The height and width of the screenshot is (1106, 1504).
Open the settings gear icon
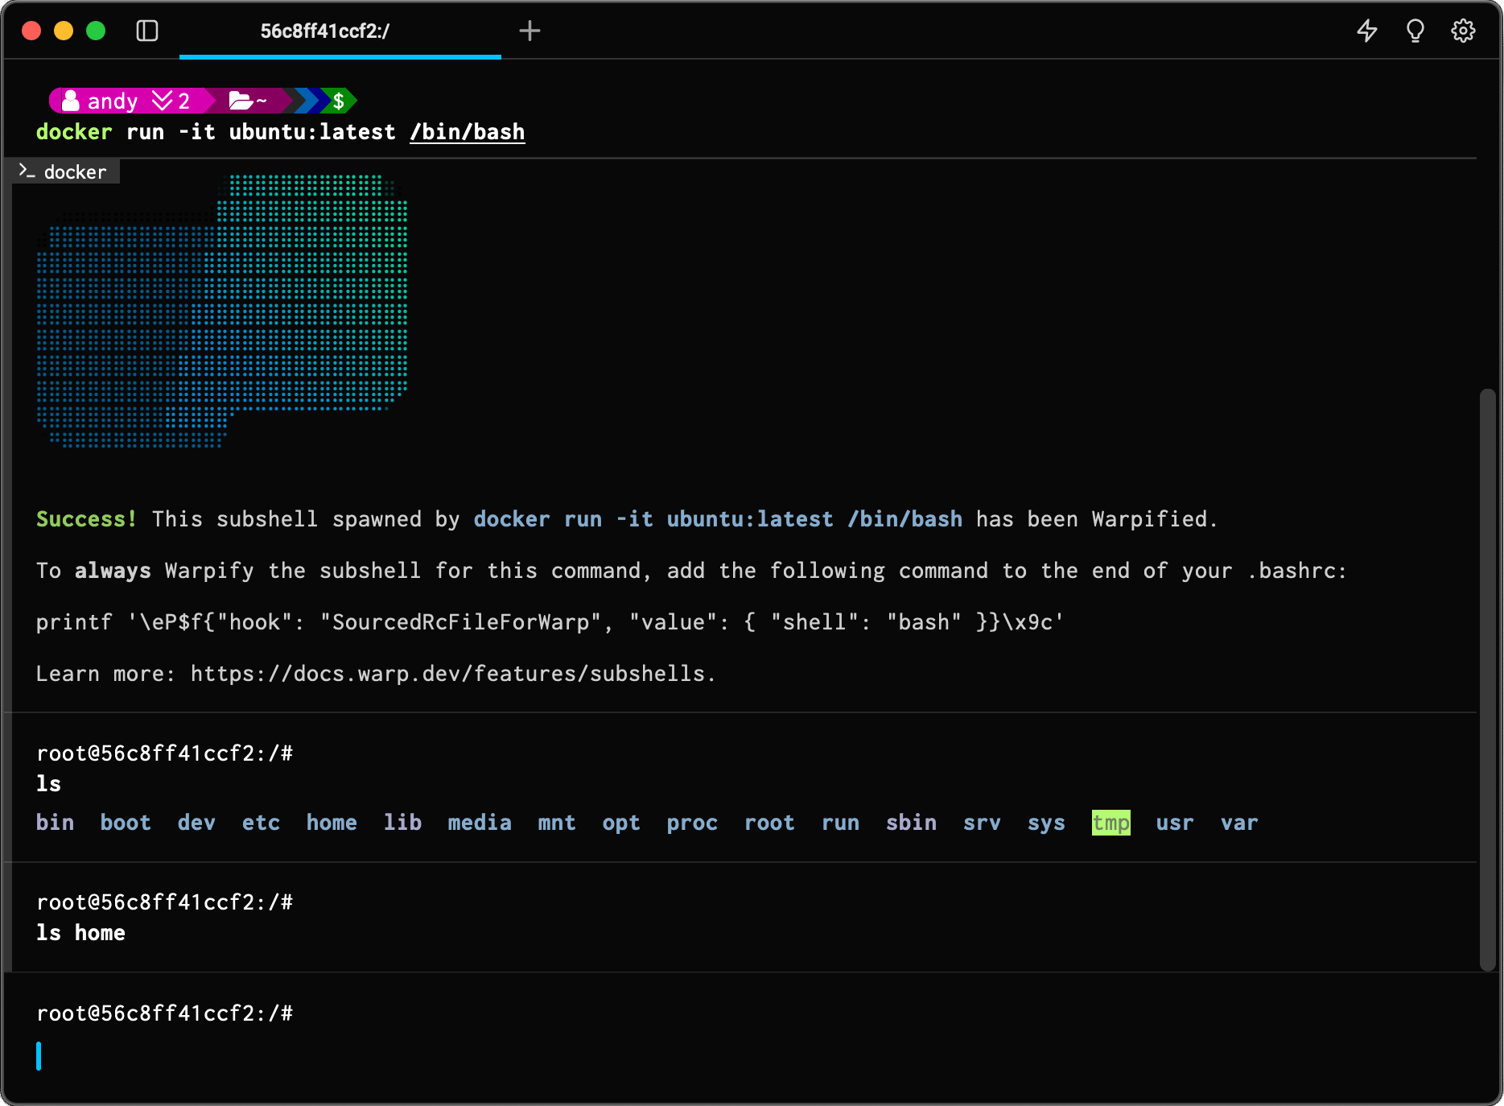1463,31
